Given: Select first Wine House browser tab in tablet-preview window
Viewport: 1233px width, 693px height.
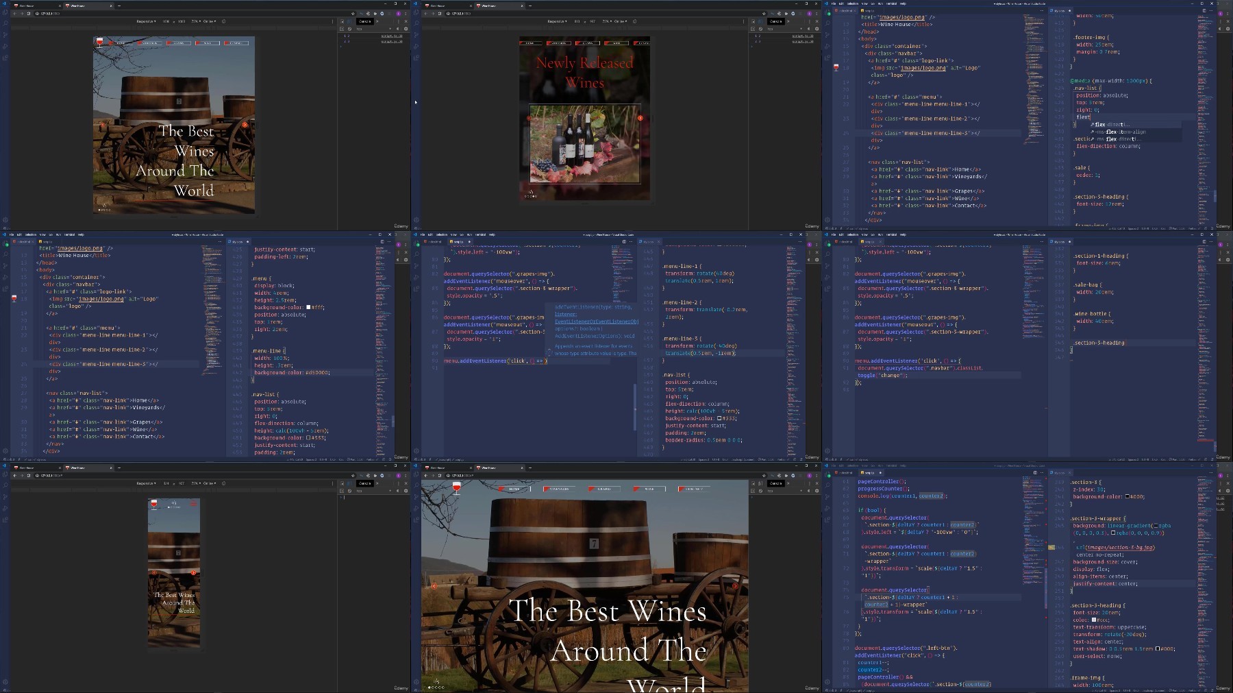Looking at the screenshot, I should tap(36, 5).
